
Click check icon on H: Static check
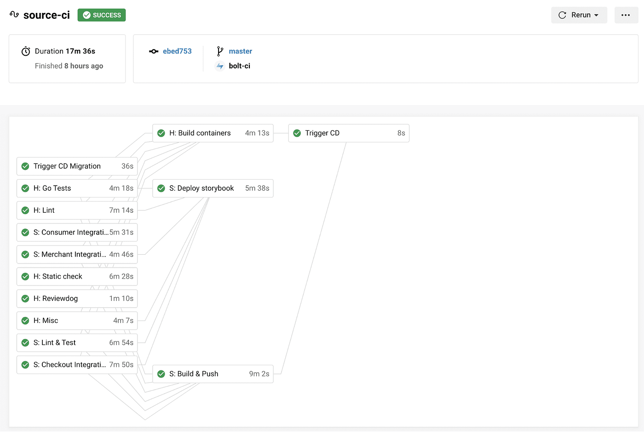click(x=25, y=277)
